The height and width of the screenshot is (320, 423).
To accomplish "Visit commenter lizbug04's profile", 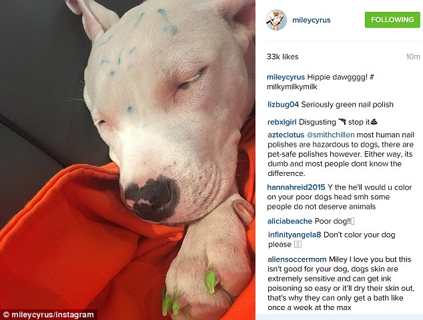I will [283, 105].
